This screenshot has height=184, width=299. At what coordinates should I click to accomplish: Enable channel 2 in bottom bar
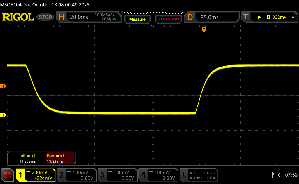coord(76,175)
